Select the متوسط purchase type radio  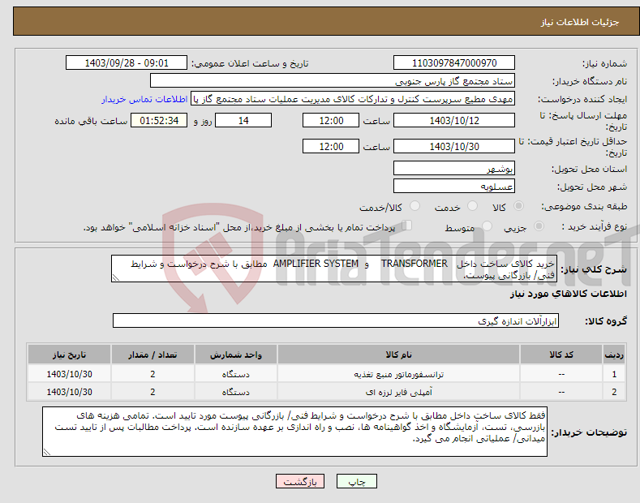(x=487, y=226)
